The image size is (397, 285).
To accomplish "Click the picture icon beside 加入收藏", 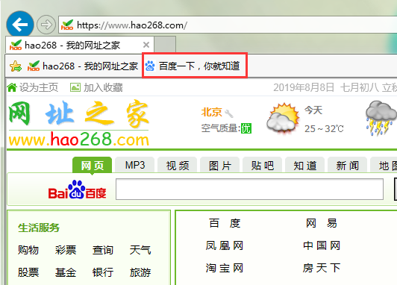I will tap(75, 87).
